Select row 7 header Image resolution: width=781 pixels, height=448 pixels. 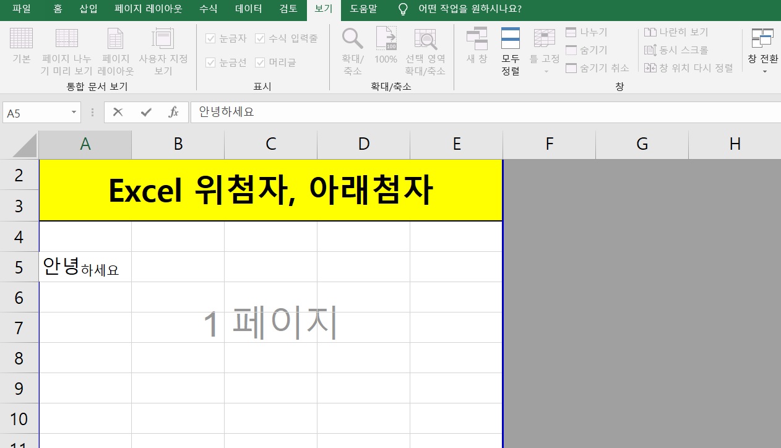pos(19,328)
